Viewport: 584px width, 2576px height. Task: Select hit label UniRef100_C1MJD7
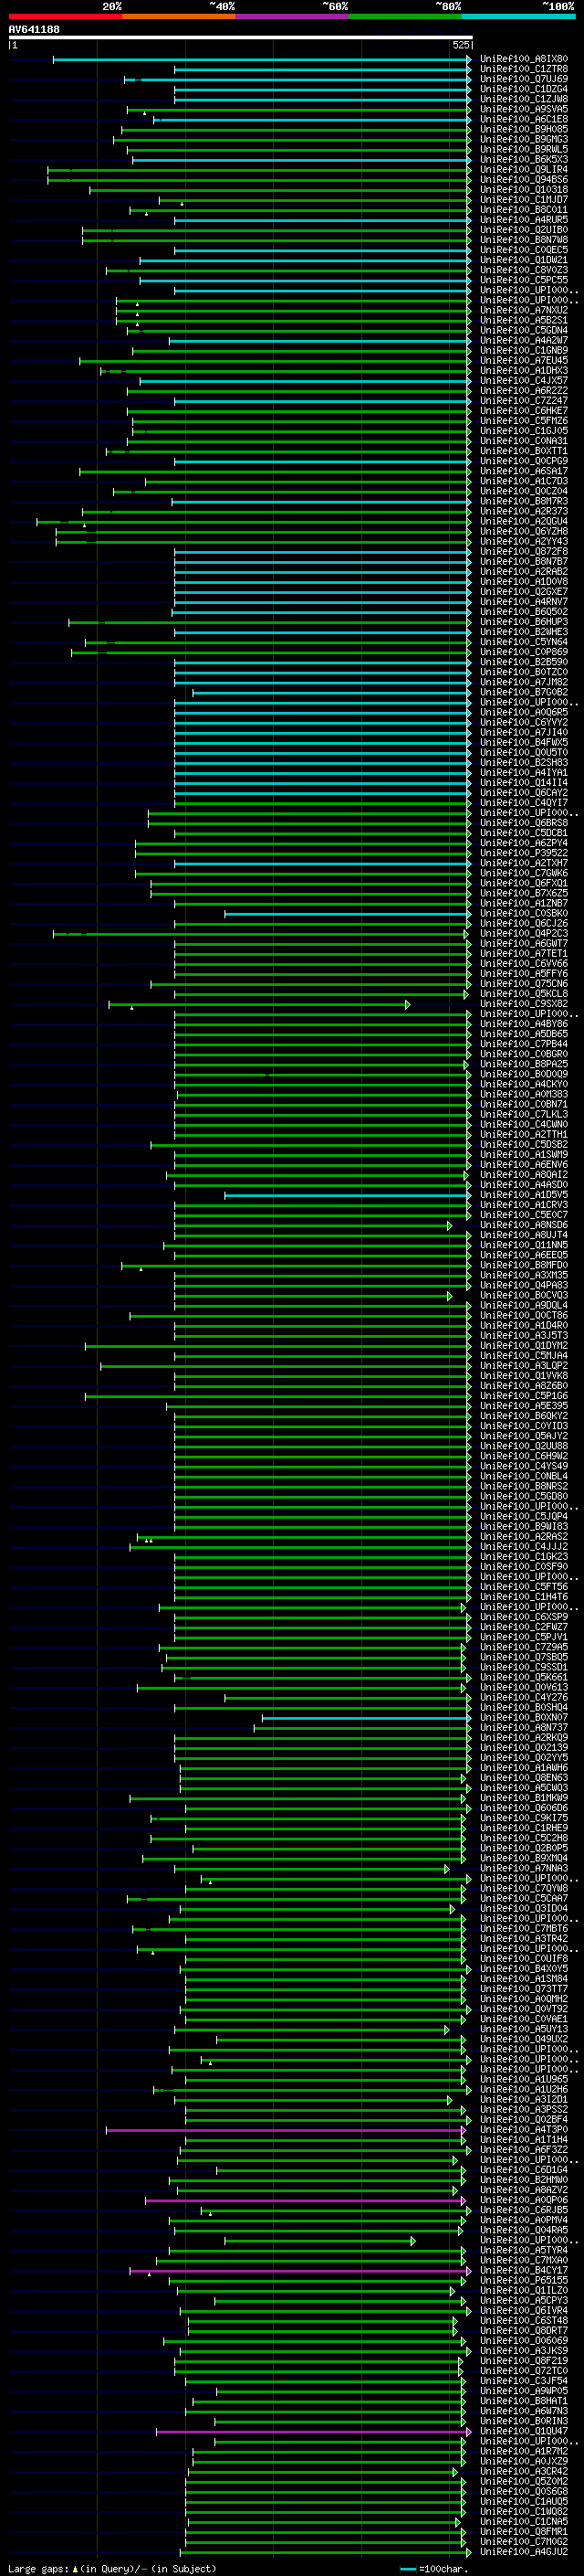click(x=524, y=200)
